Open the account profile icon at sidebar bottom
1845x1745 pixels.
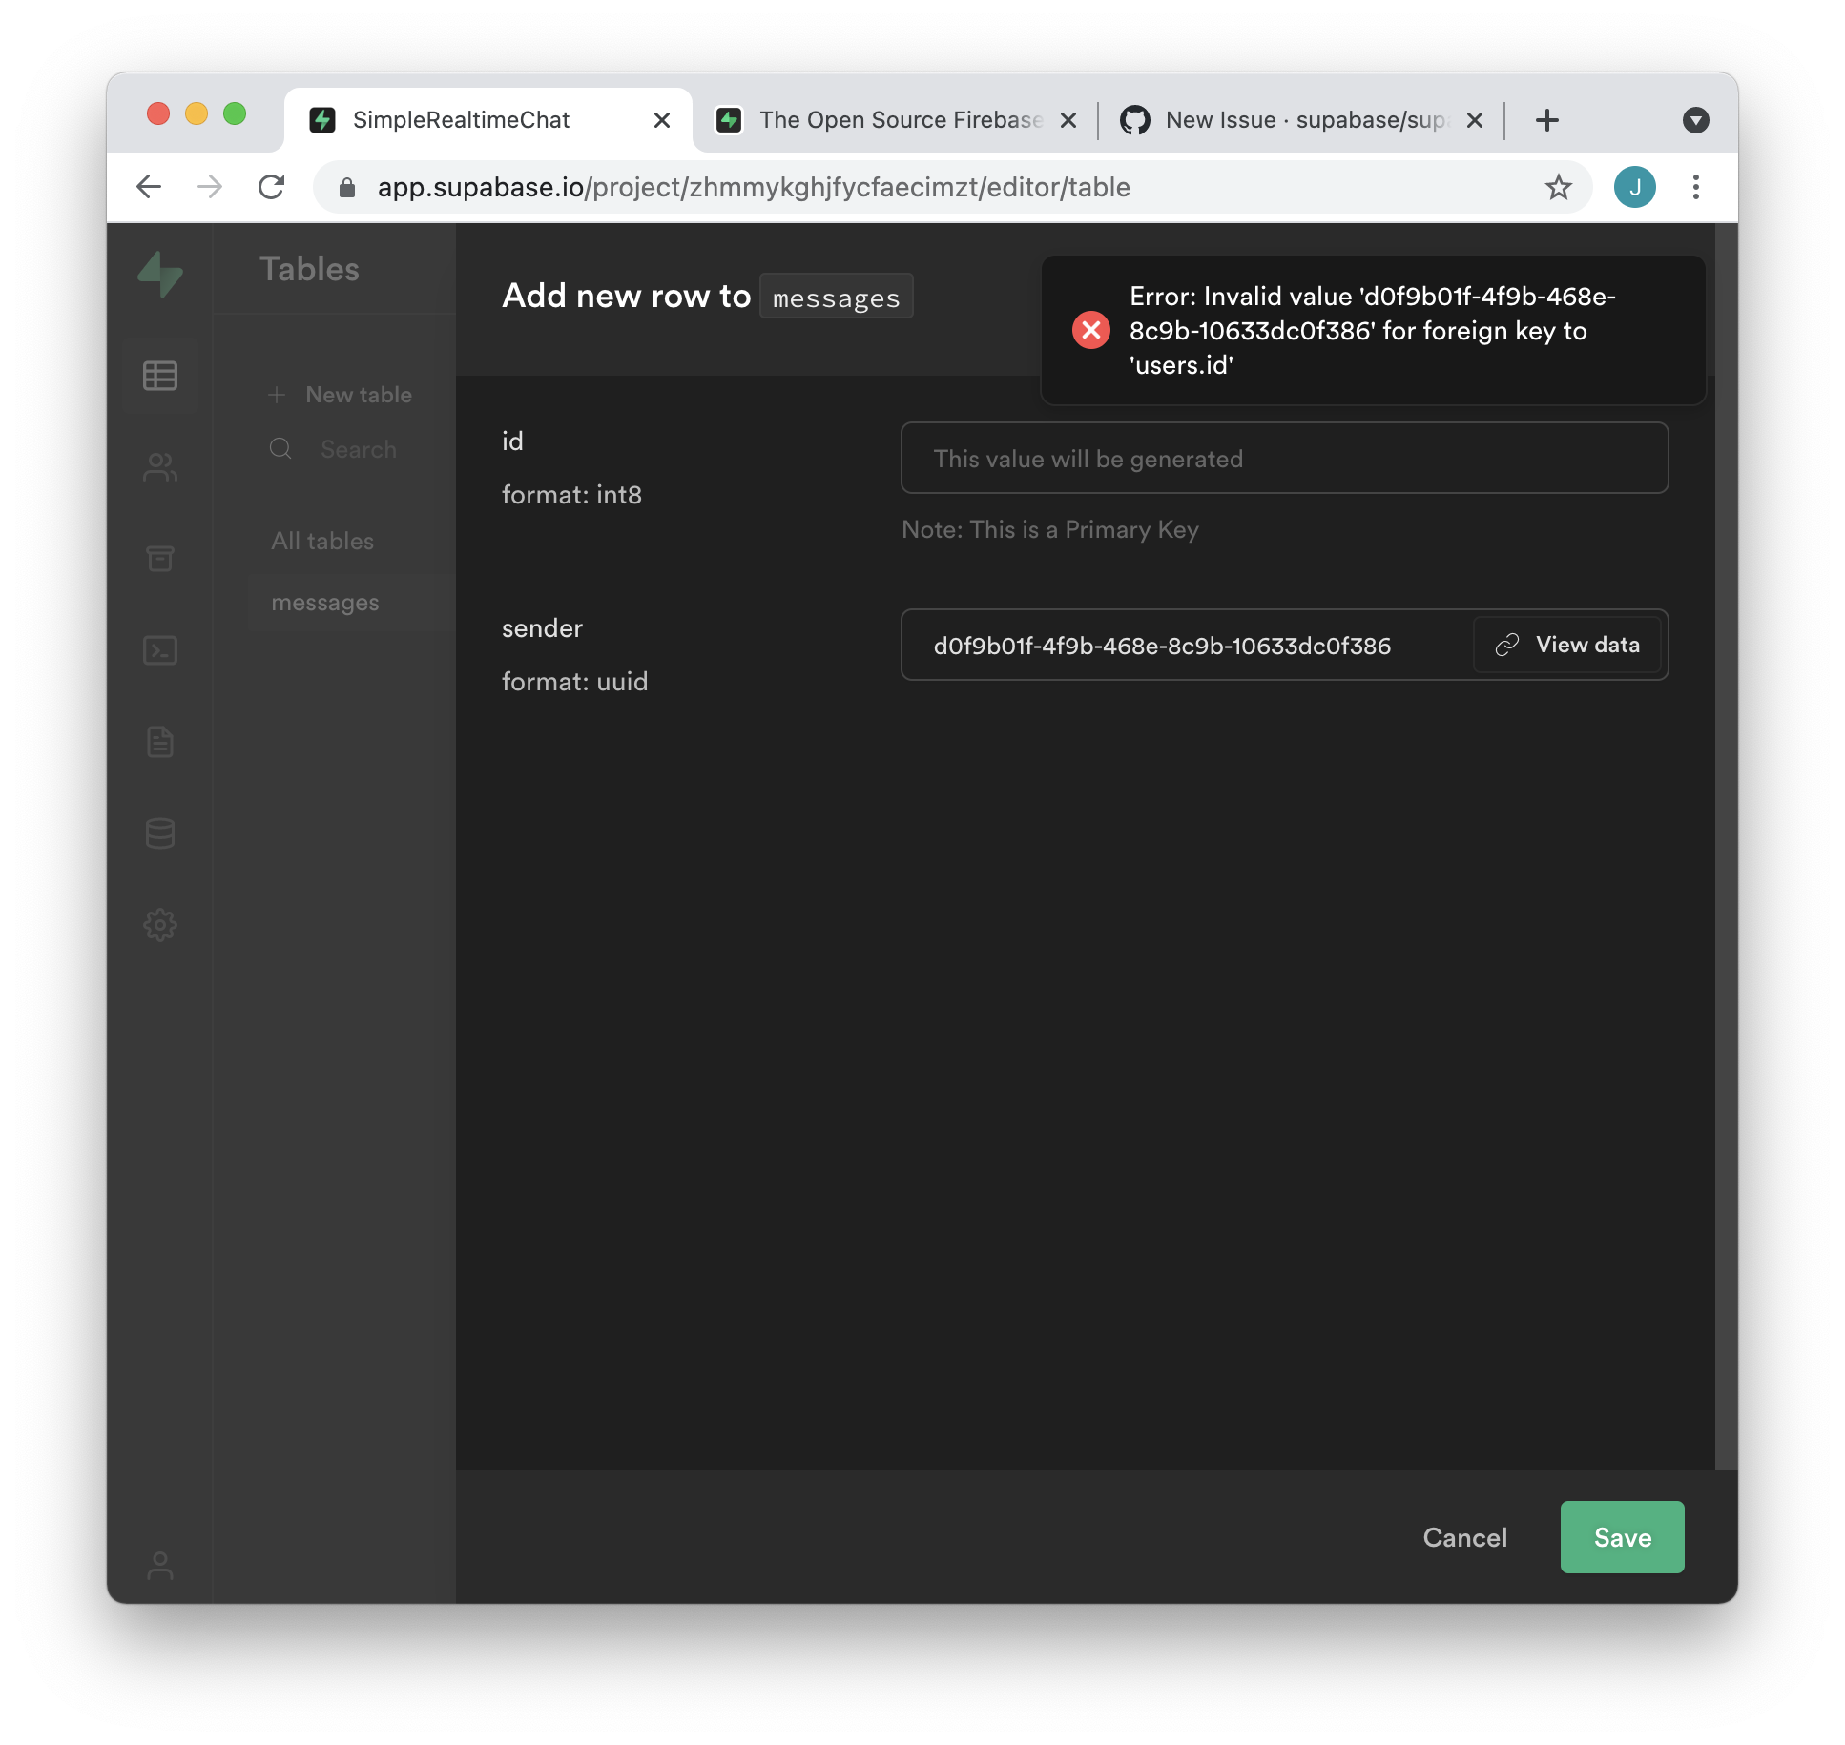pyautogui.click(x=160, y=1565)
